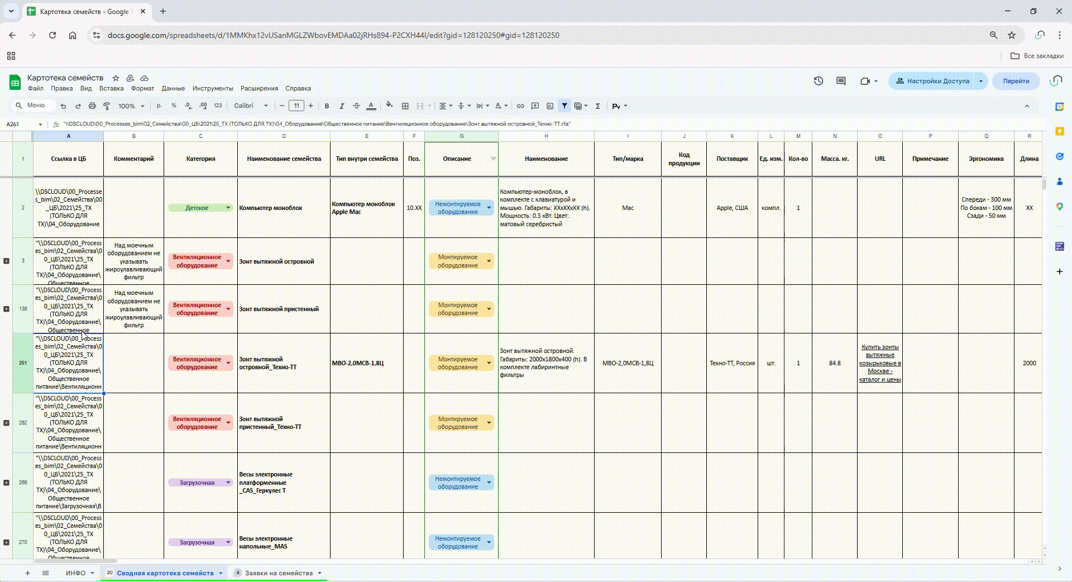Open the comments panel icon

click(841, 81)
